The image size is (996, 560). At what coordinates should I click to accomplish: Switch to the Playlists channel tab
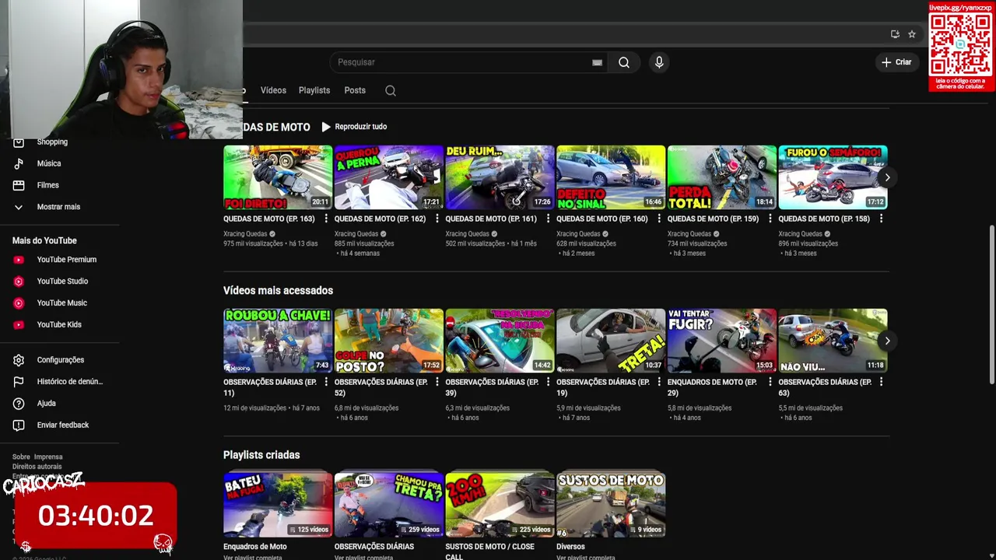pyautogui.click(x=314, y=90)
